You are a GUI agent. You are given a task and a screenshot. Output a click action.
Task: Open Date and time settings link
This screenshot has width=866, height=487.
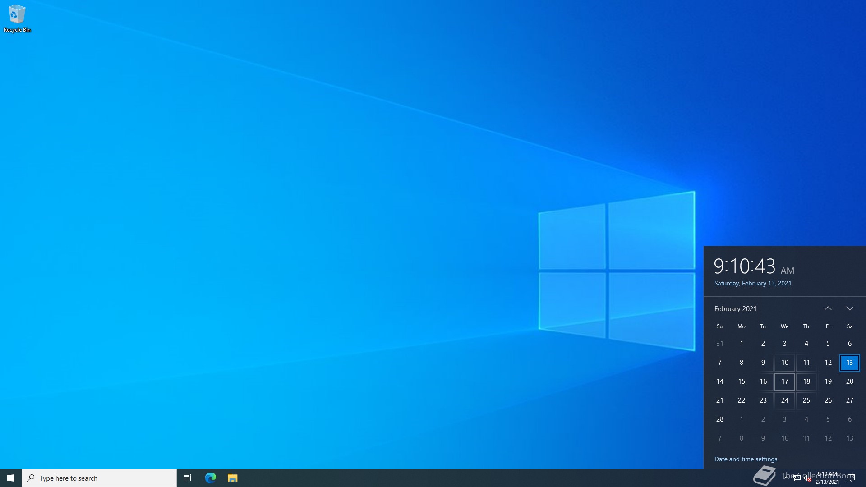click(746, 459)
